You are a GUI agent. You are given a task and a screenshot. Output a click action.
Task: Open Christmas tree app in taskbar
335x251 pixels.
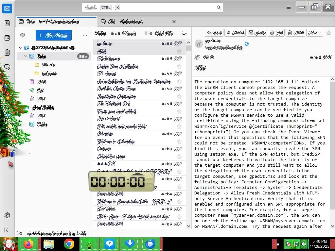coord(89,244)
